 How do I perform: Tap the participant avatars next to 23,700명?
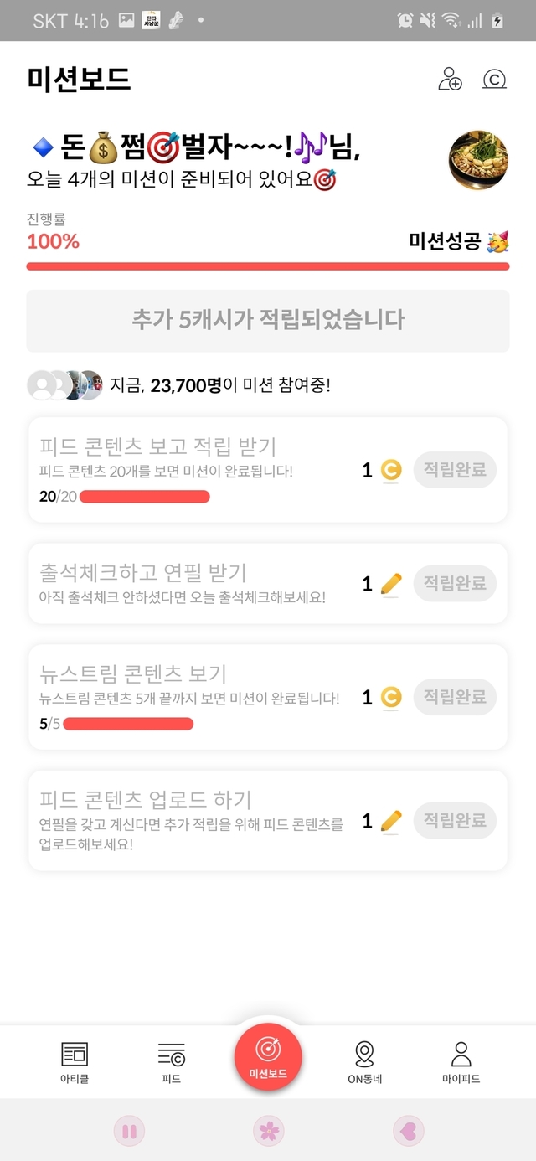pos(65,385)
